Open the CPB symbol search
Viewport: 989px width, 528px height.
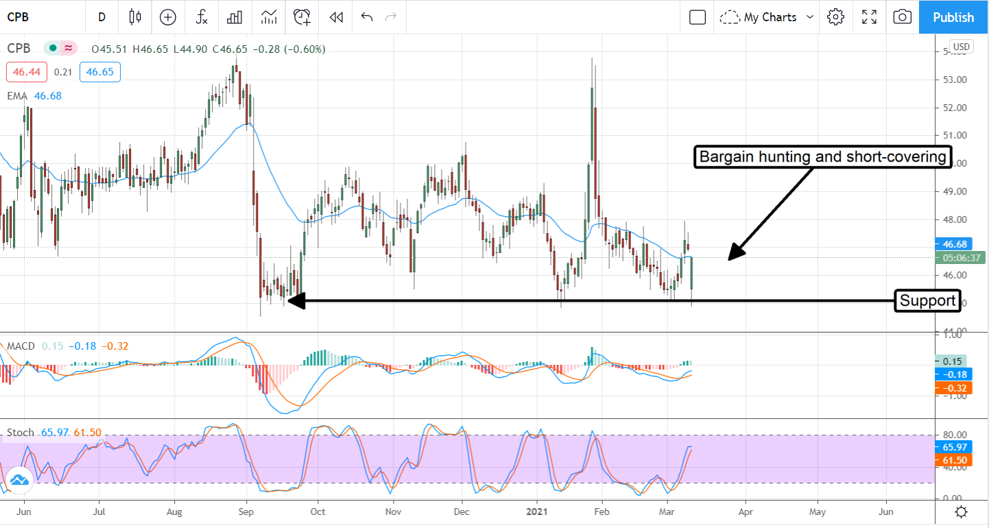pos(19,17)
